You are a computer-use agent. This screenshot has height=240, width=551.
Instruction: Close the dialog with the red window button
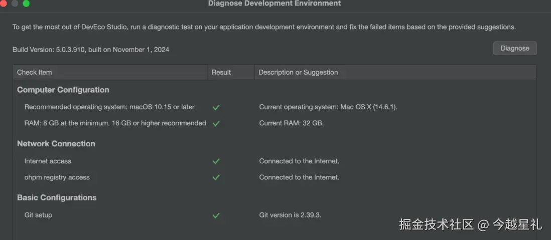click(x=3, y=4)
